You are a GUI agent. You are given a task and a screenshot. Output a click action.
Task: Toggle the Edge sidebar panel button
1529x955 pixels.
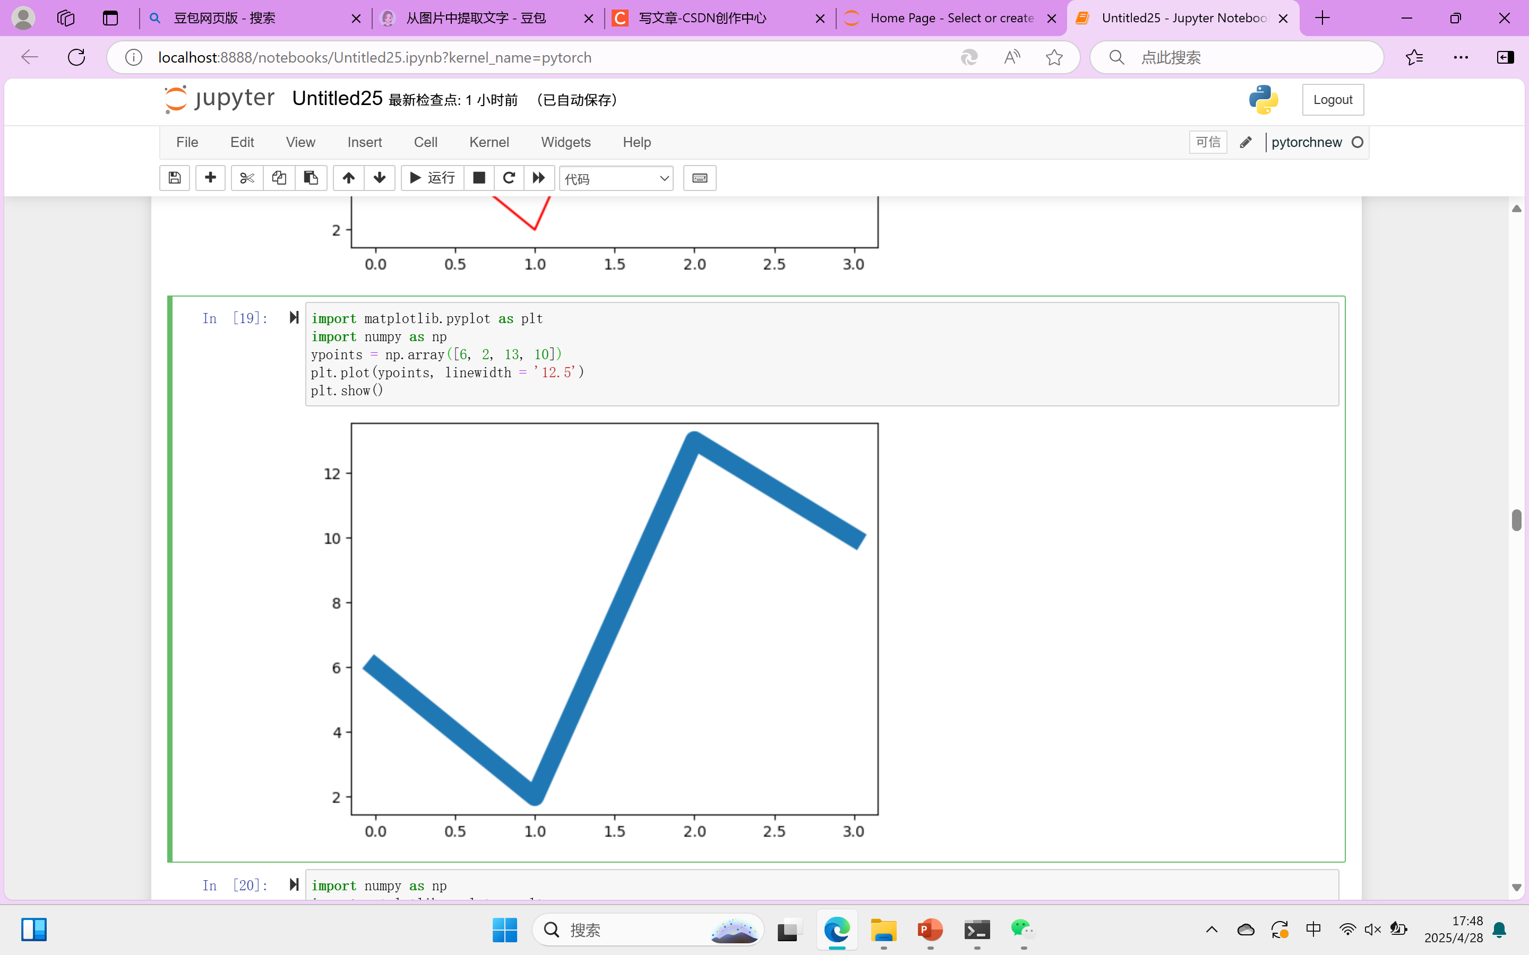coord(1505,57)
